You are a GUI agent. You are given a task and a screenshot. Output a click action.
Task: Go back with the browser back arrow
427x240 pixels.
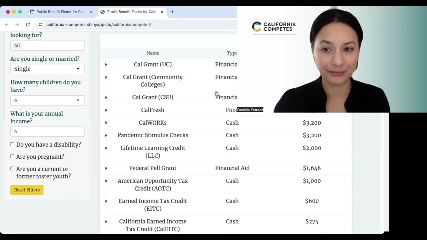tap(7, 25)
